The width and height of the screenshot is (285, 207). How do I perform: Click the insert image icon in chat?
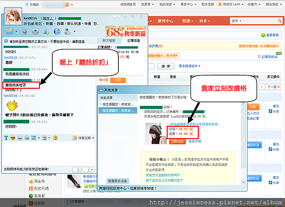pyautogui.click(x=20, y=138)
